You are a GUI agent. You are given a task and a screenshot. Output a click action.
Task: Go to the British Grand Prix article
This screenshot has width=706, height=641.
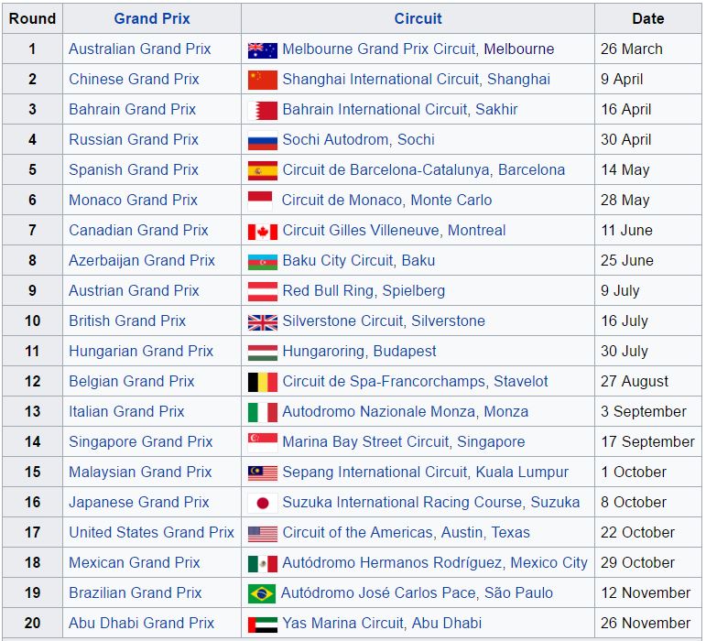(x=127, y=320)
